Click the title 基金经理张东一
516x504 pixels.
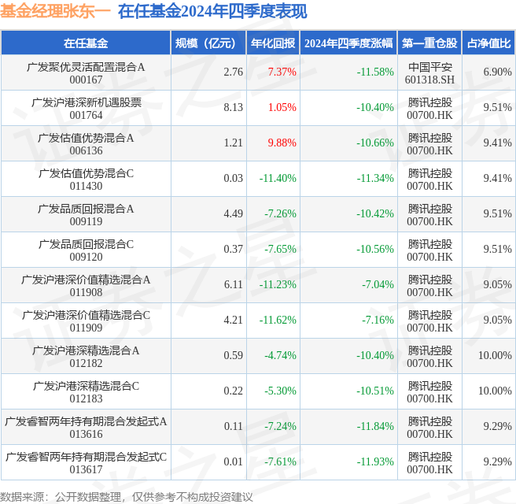[x=55, y=12]
